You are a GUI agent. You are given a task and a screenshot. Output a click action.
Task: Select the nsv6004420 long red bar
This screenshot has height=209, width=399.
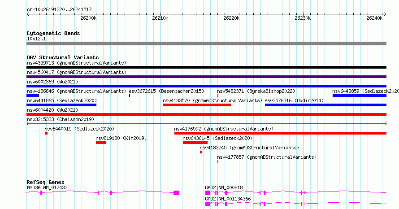pyautogui.click(x=206, y=114)
